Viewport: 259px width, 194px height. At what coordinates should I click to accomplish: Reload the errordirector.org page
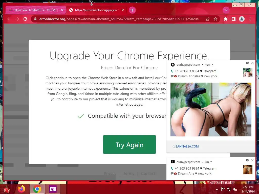coord(25,19)
